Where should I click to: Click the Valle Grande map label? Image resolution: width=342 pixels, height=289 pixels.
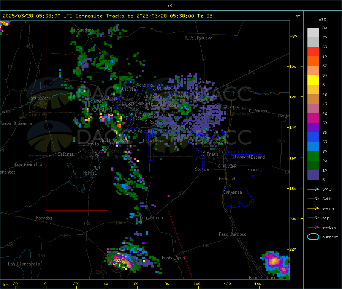click(x=113, y=140)
